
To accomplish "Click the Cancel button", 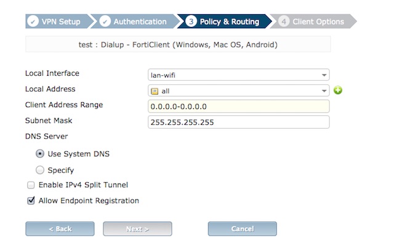I will pyautogui.click(x=243, y=229).
